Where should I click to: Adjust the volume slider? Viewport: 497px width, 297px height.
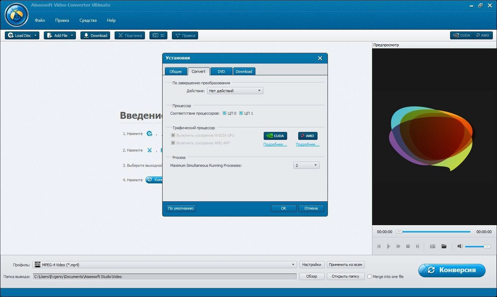tap(478, 247)
